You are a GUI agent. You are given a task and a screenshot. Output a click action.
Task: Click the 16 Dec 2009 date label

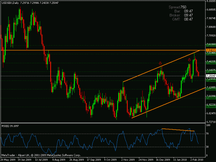tap(163, 160)
